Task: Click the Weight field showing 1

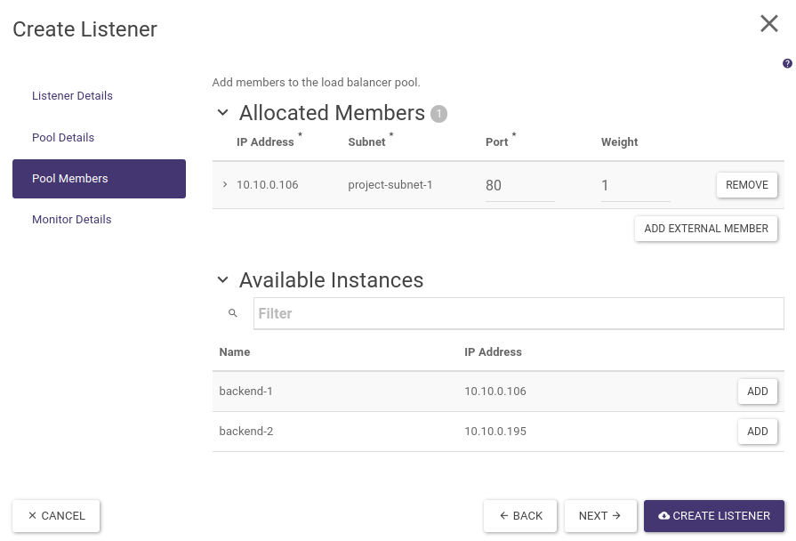Action: click(x=635, y=186)
